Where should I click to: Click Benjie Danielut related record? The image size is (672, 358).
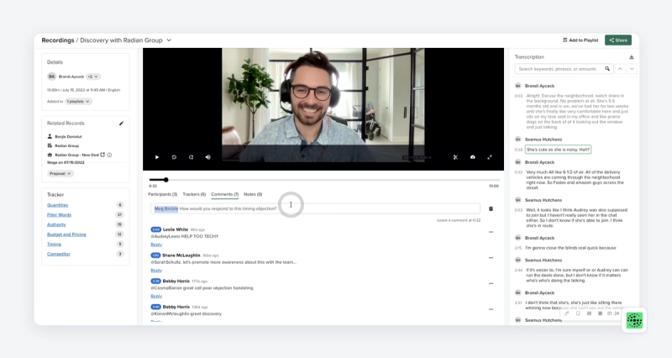(68, 136)
